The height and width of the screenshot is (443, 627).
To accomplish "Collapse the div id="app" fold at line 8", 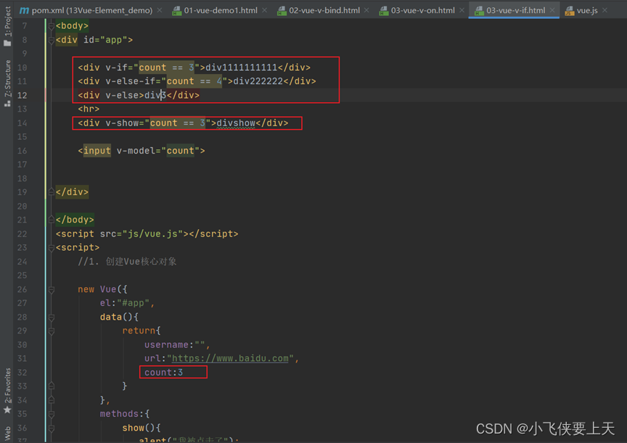I will (x=52, y=41).
